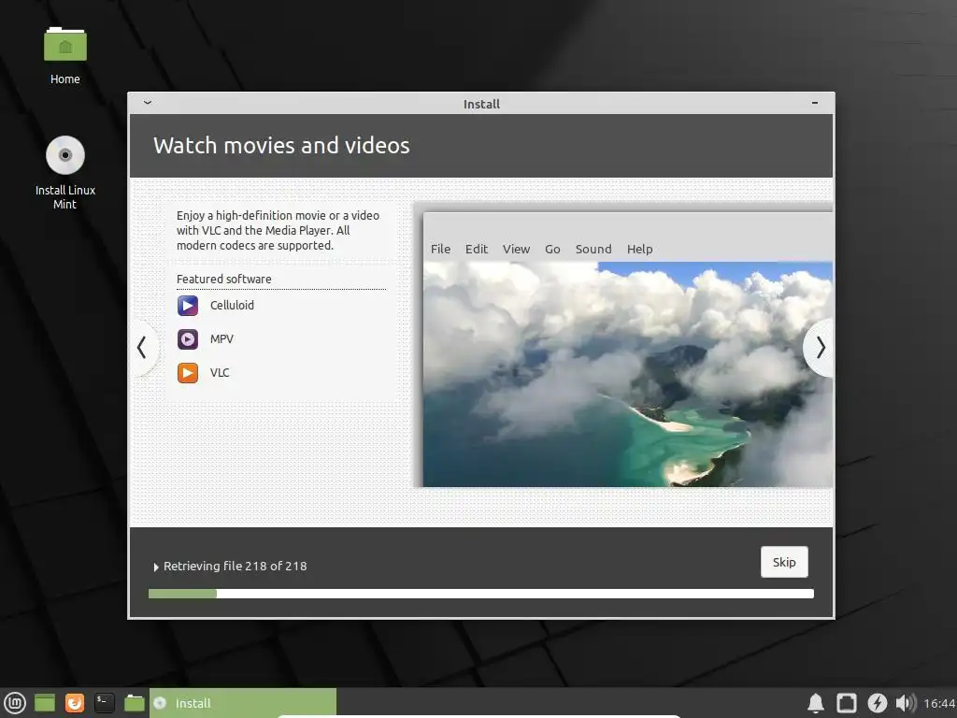Open the Install window menu chevron

148,103
